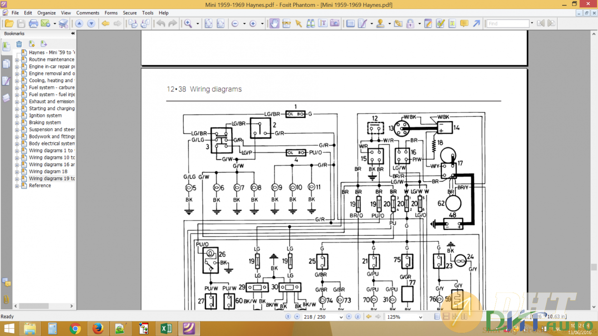Viewport: 598px width, 336px height.
Task: Open the Forms menu
Action: click(111, 13)
